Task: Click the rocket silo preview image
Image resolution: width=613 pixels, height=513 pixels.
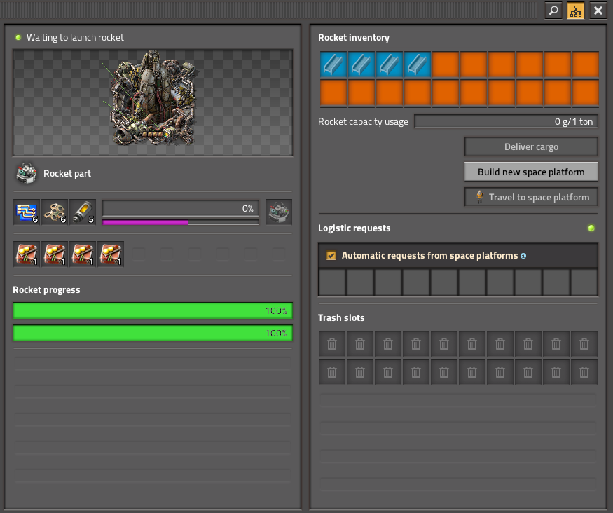Action: point(153,102)
